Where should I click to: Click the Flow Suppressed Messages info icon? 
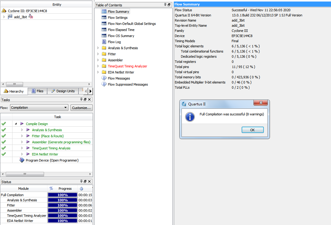pyautogui.click(x=104, y=84)
